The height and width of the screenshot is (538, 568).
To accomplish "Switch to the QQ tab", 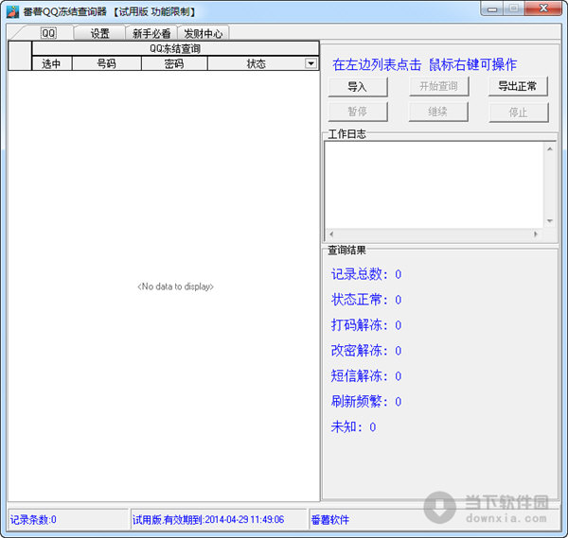I will (x=48, y=33).
